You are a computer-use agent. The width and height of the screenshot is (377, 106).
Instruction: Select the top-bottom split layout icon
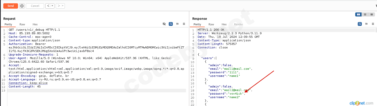365,14
